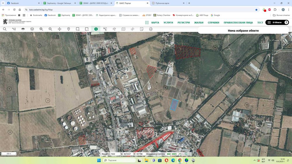The height and width of the screenshot is (164, 292).
Task: Open the tab search chevron in Chrome
Action: coord(3,3)
